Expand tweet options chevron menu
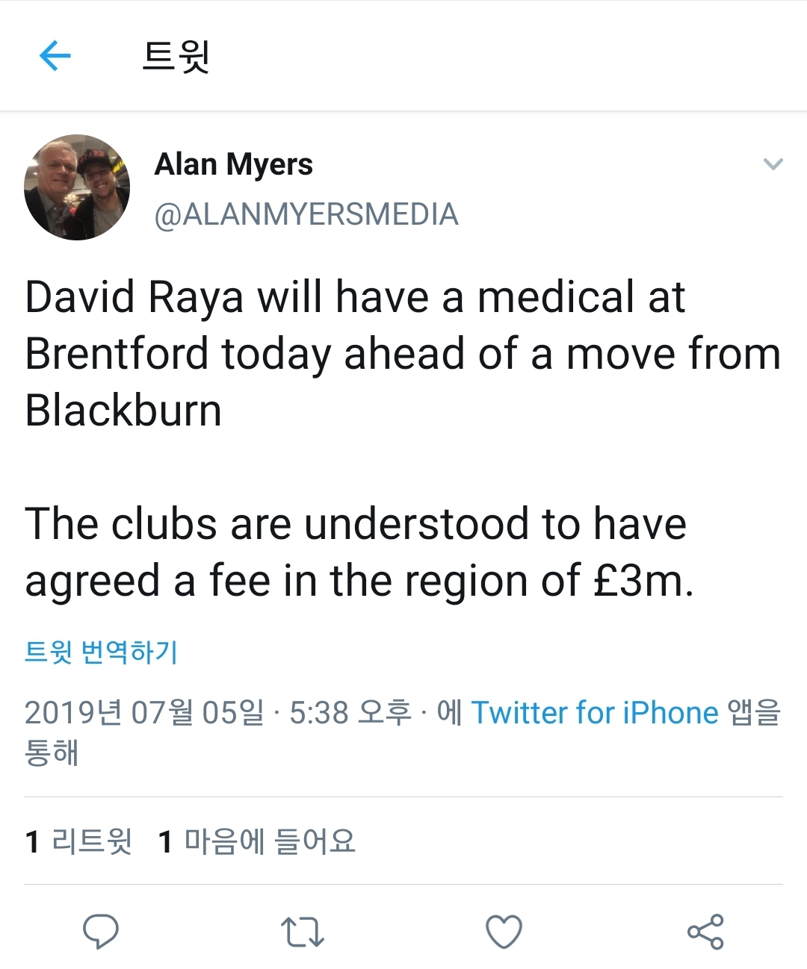The image size is (807, 969). pyautogui.click(x=773, y=163)
